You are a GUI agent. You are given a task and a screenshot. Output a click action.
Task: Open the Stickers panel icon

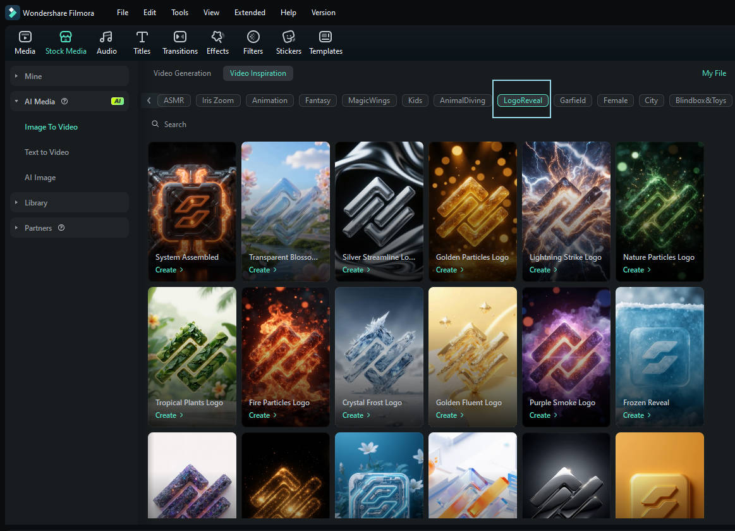[289, 37]
